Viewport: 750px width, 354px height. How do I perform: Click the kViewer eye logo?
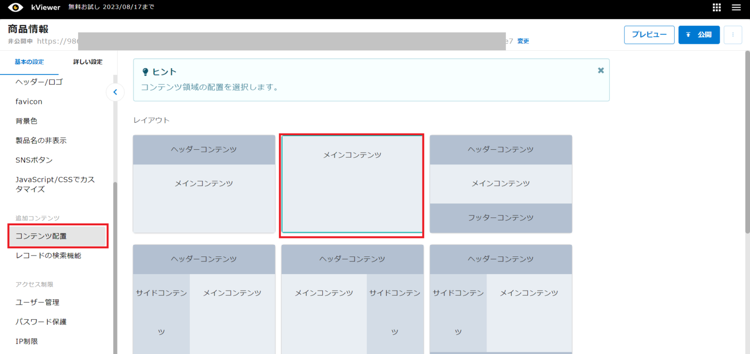point(16,7)
